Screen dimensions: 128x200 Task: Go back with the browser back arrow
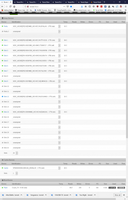click(x=2, y=6)
